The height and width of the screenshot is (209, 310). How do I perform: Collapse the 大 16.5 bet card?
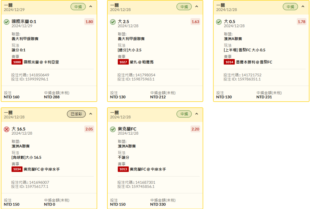coord(90,114)
